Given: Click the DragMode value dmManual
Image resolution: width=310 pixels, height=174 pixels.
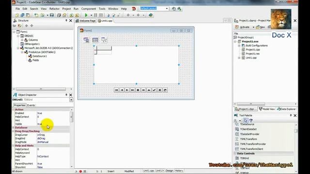Looking at the screenshot, I should coord(43,142).
